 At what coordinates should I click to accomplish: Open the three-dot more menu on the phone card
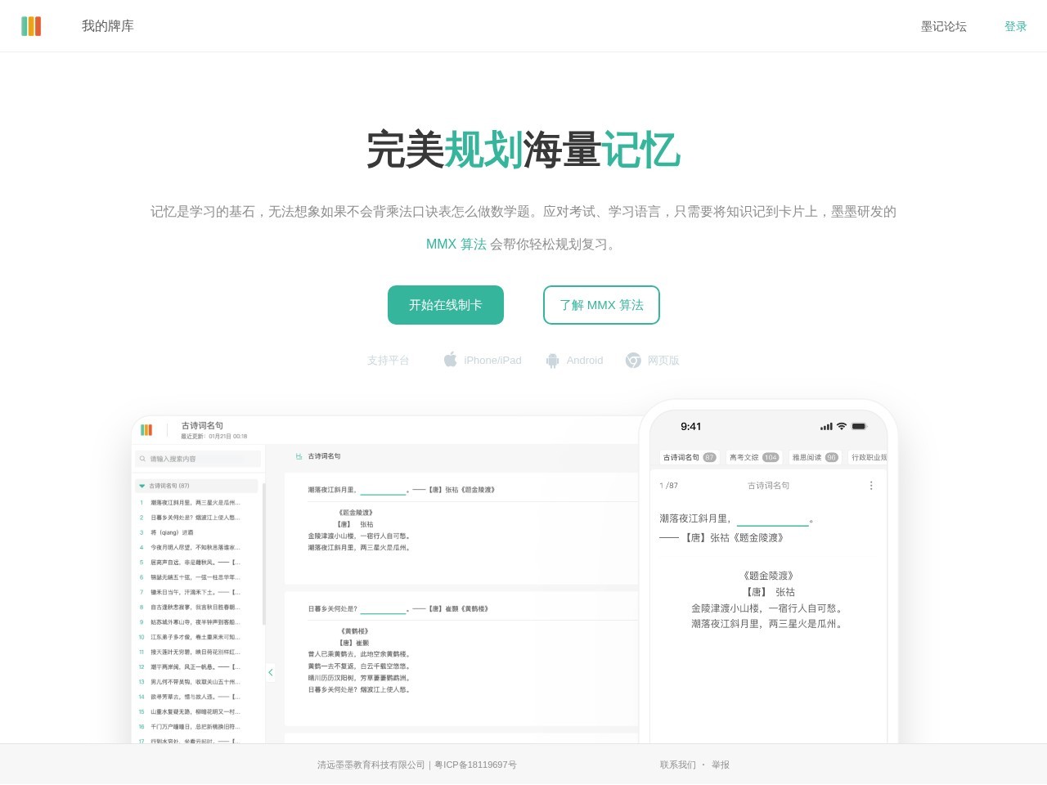pos(871,486)
